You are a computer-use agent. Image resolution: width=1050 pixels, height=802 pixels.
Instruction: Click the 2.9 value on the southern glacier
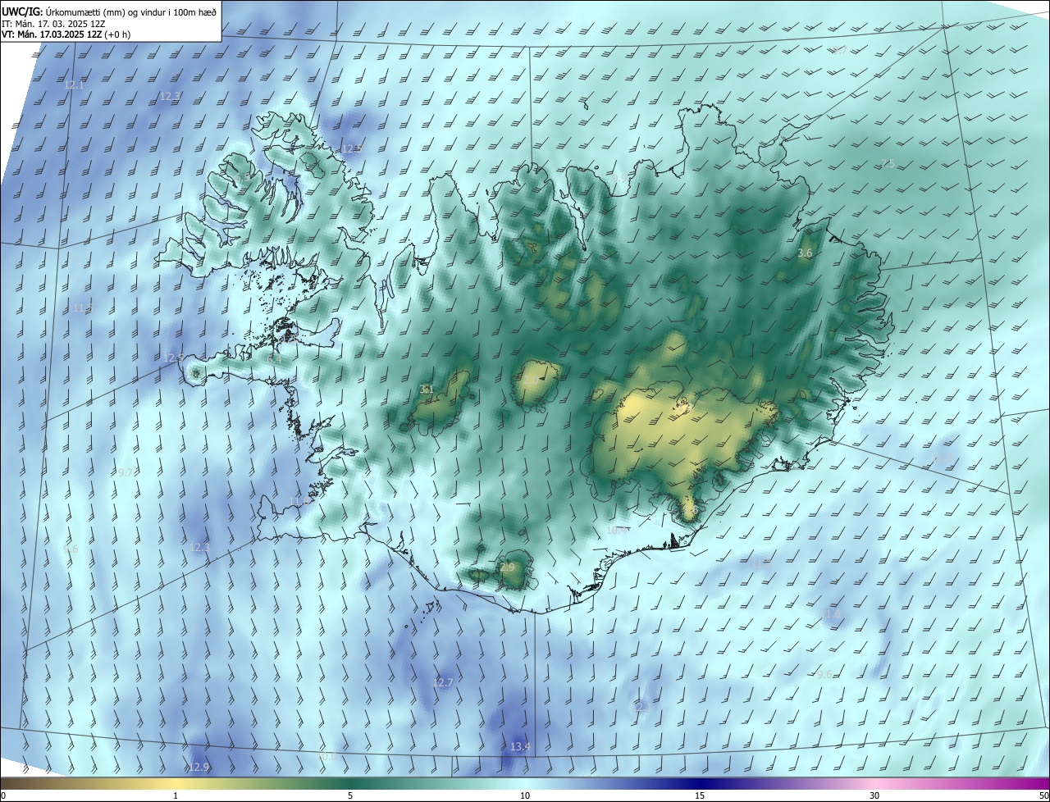pos(507,567)
